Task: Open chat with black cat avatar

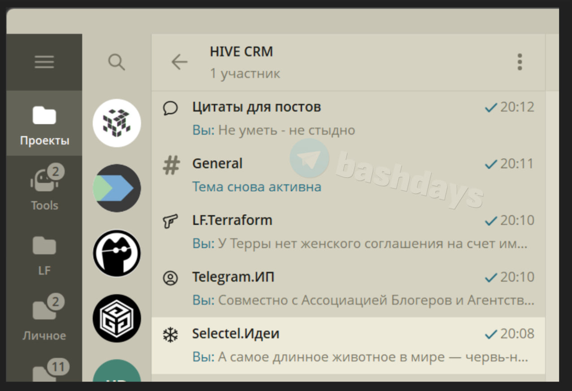Action: pos(117,253)
